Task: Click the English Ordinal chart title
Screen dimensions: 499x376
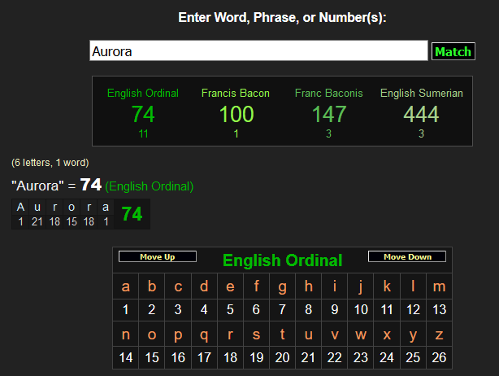Action: click(x=282, y=260)
